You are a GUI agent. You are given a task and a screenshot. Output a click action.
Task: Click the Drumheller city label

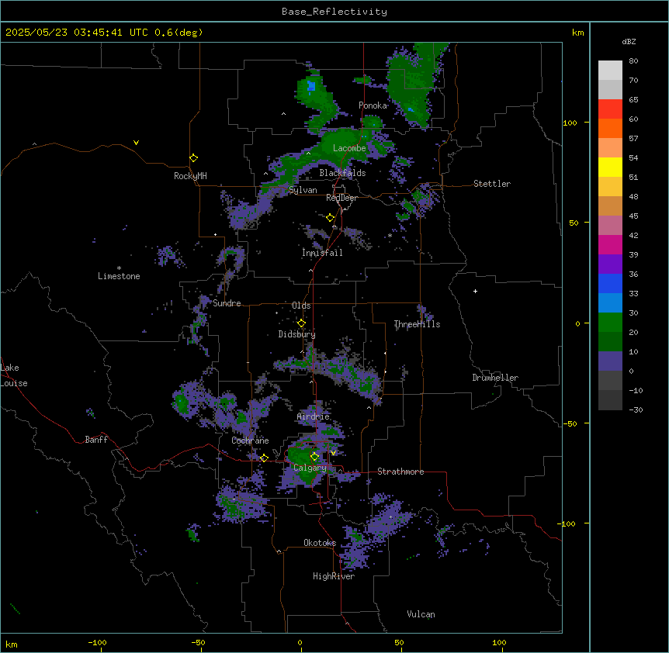pos(495,378)
